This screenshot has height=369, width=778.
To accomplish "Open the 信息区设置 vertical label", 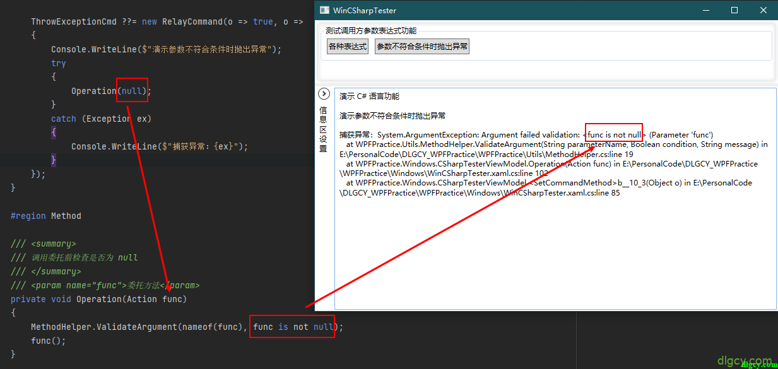I will pos(323,130).
